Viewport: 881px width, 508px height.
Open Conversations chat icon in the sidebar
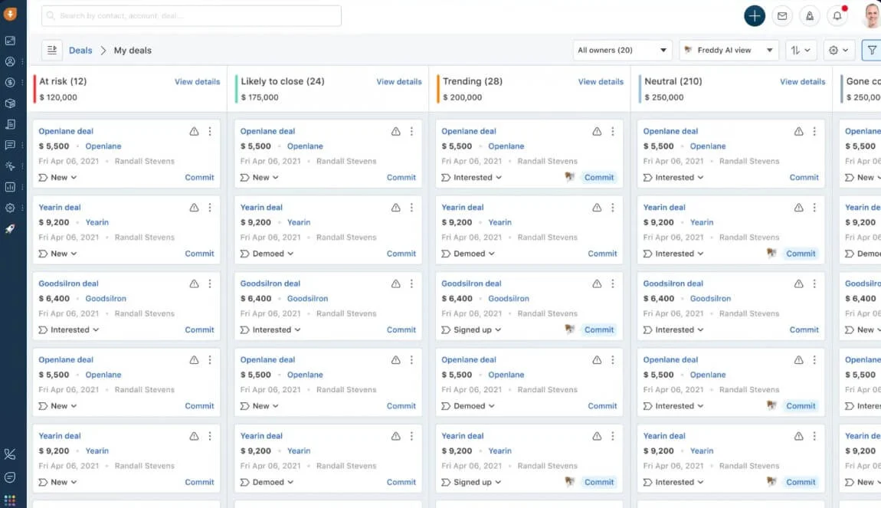(x=11, y=145)
